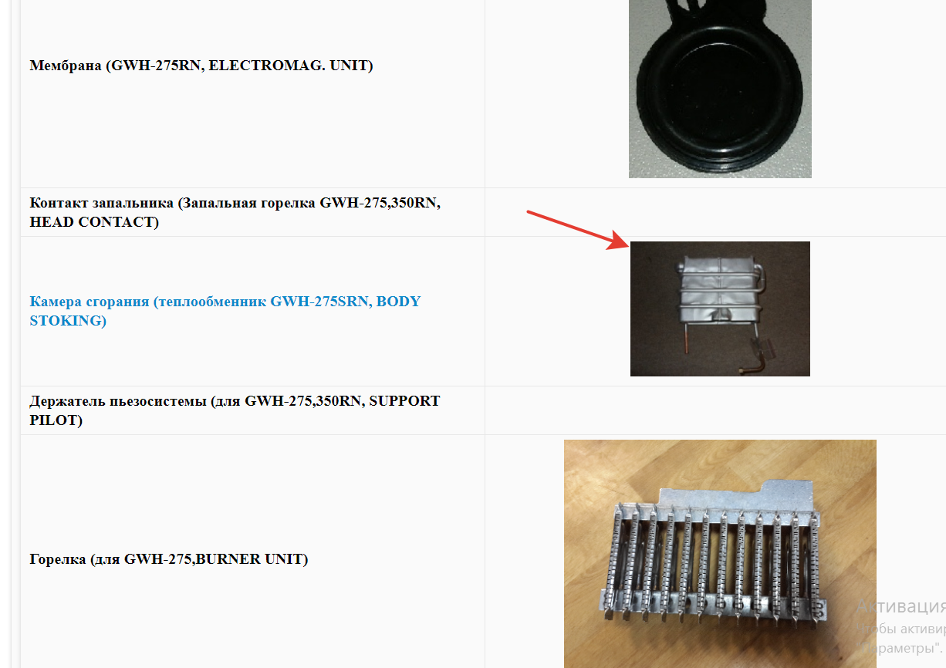Viewport: 946px width, 668px height.
Task: Click the red arrow pointing at heat exchanger
Action: pyautogui.click(x=576, y=229)
